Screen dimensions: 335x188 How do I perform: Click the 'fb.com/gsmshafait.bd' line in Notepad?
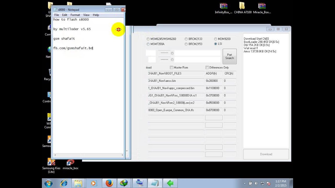(73, 48)
